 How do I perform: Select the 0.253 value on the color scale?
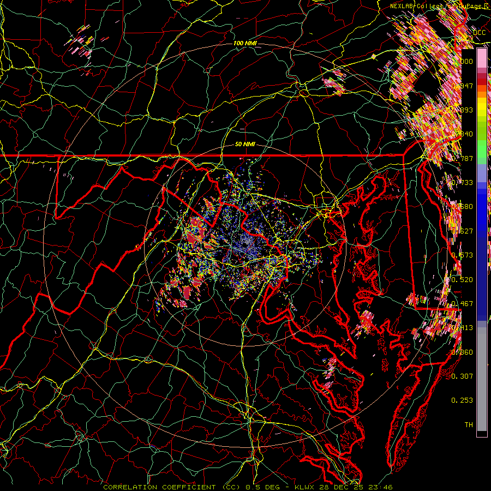(x=462, y=400)
